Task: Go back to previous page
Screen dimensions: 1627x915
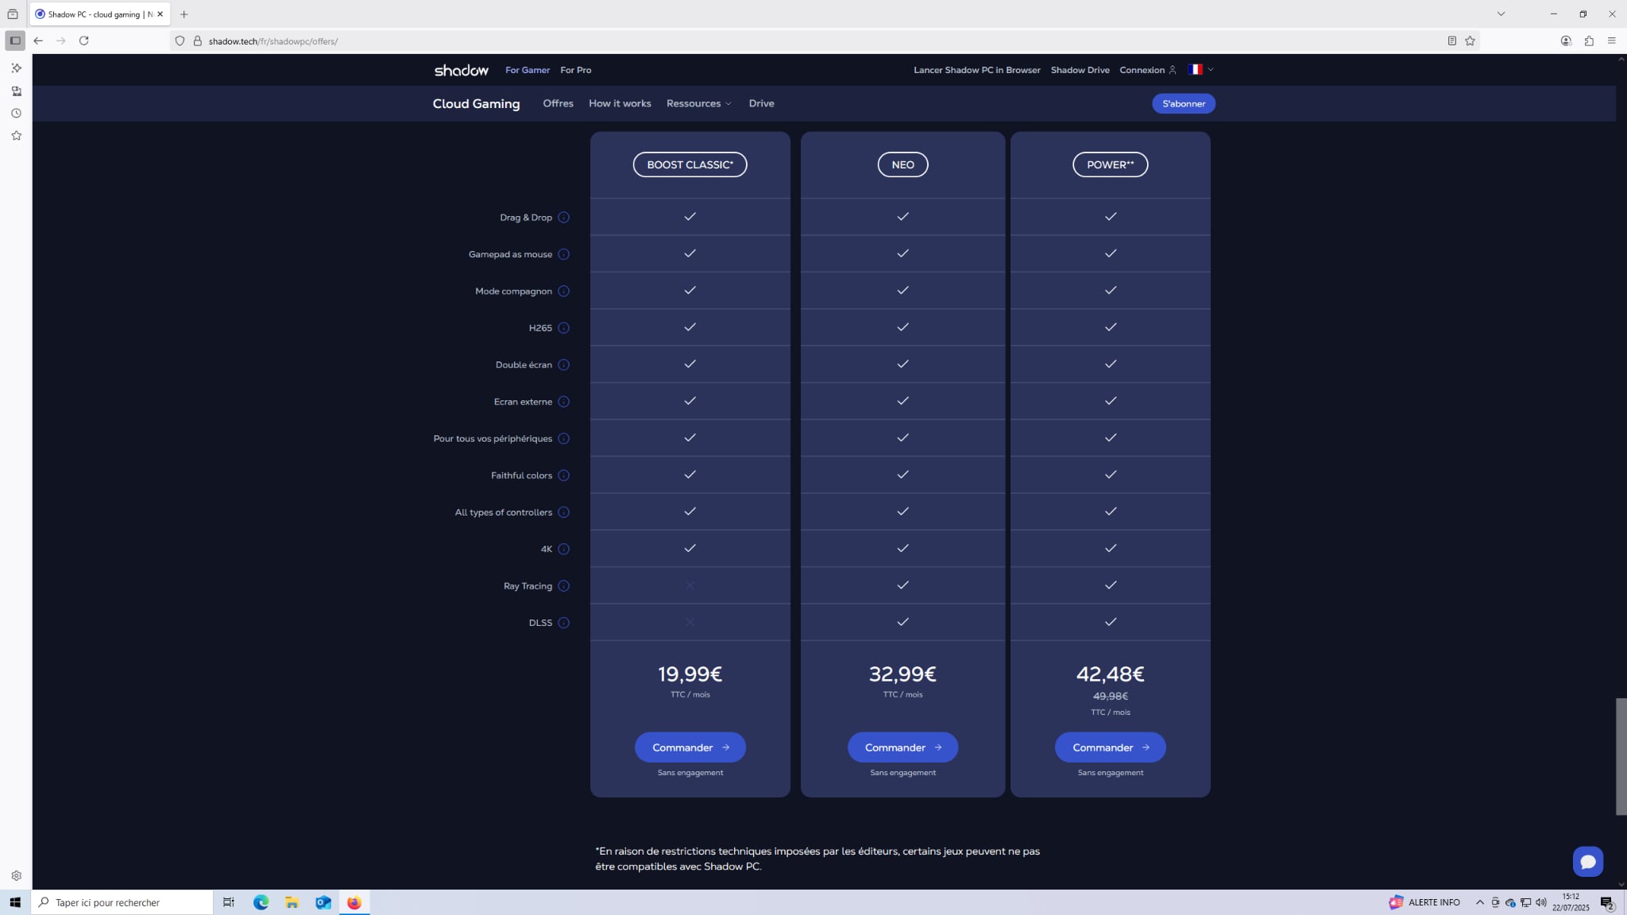Action: coord(38,41)
